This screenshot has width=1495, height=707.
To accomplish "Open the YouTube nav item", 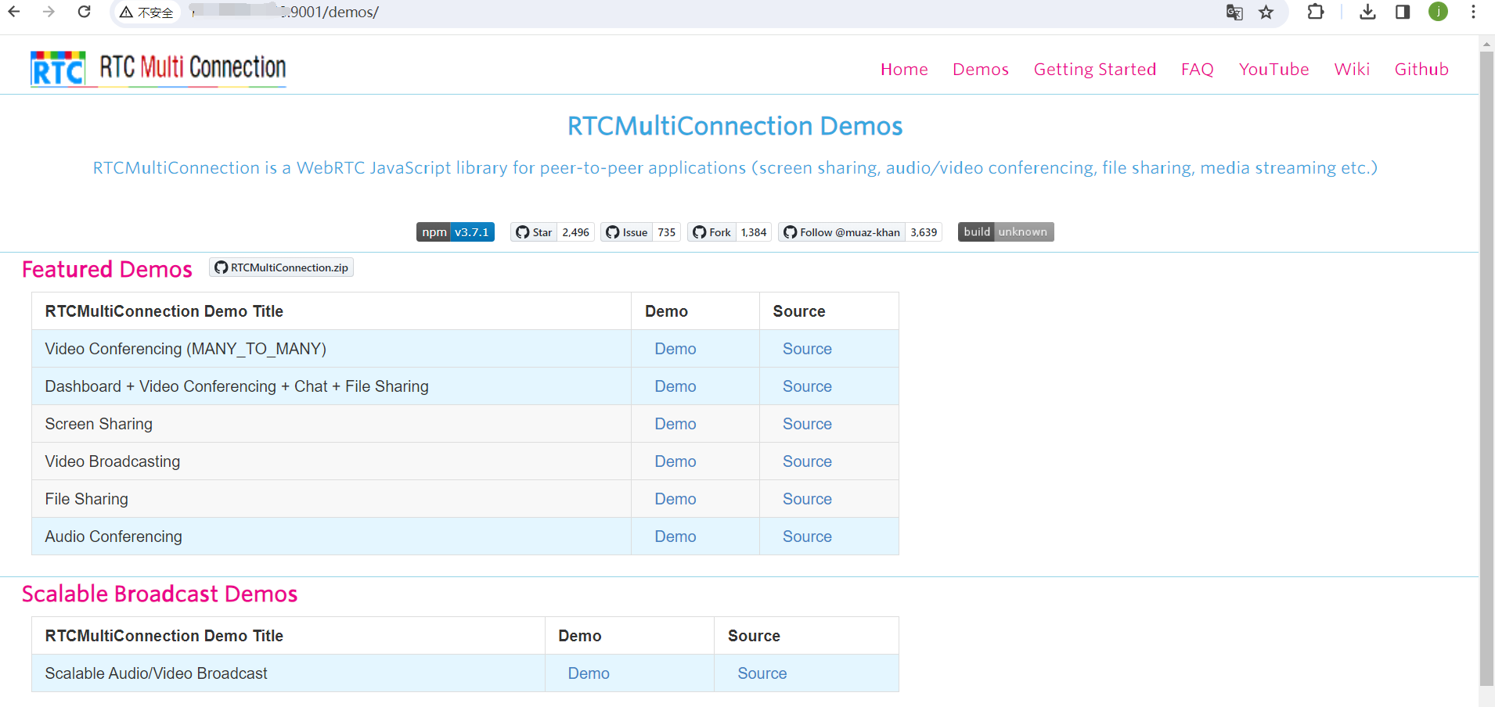I will 1274,70.
